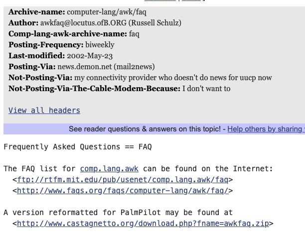Click the castagnetto.org awkfaq.zip download link

point(145,224)
